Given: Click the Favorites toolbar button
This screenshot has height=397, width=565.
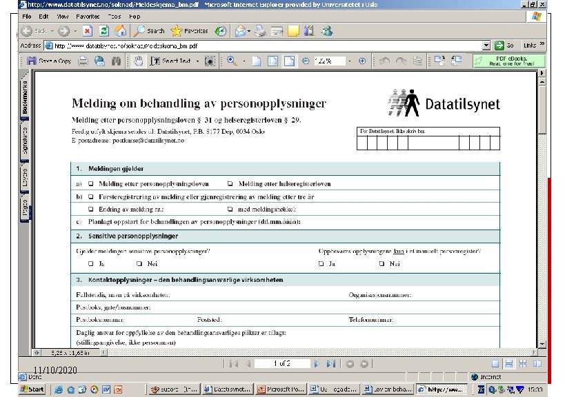Looking at the screenshot, I should point(189,31).
